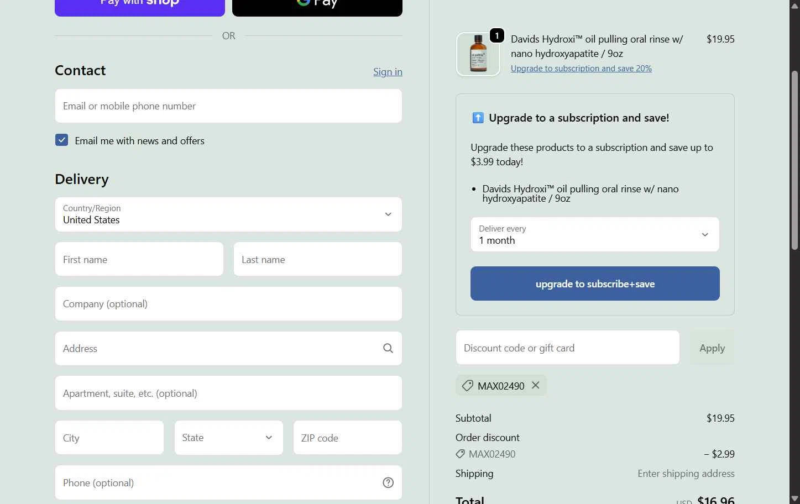Click tag icon next to order discount MAX02490
Image resolution: width=800 pixels, height=504 pixels.
coord(460,454)
